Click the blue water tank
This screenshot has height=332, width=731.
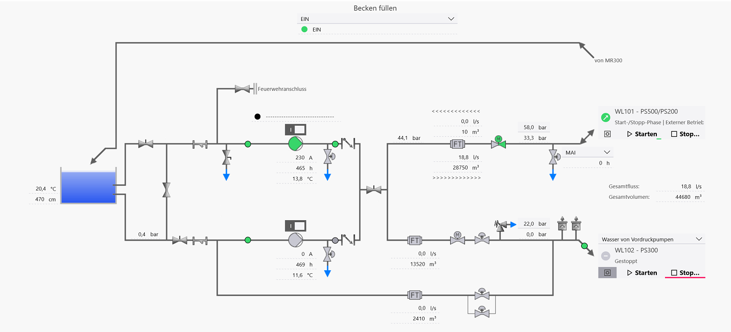pos(88,187)
